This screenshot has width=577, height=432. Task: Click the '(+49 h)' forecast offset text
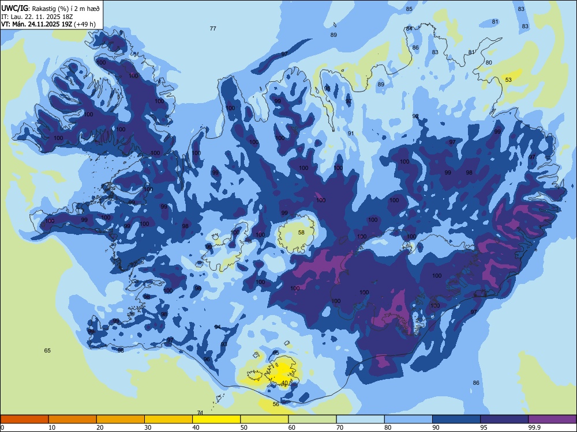pos(85,24)
